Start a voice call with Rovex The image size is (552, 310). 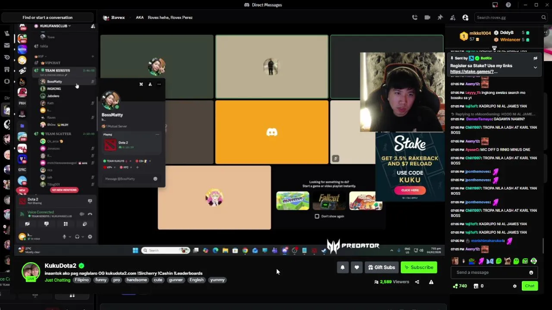pos(414,18)
